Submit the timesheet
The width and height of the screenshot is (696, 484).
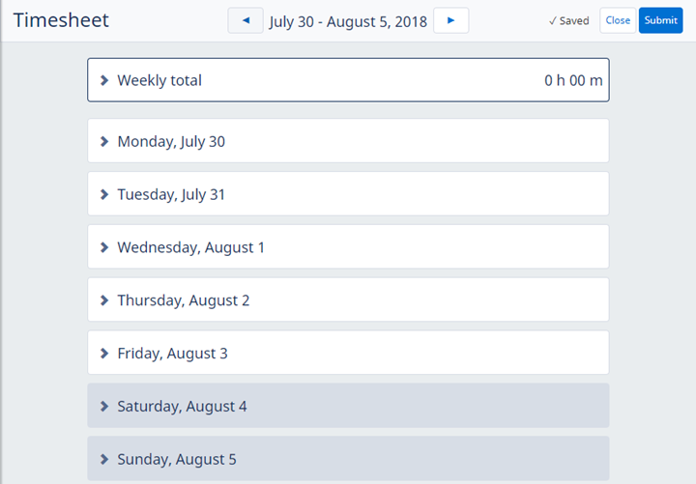(x=660, y=20)
